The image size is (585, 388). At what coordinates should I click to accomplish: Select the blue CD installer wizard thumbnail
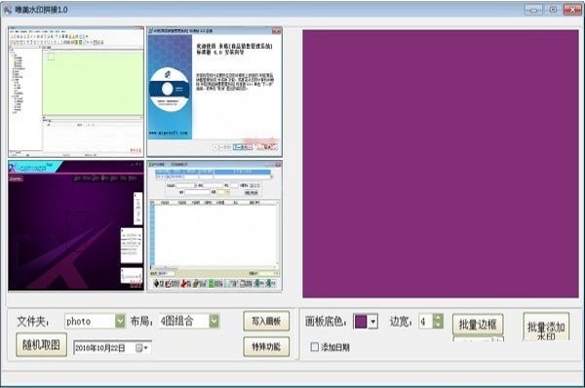click(x=214, y=92)
